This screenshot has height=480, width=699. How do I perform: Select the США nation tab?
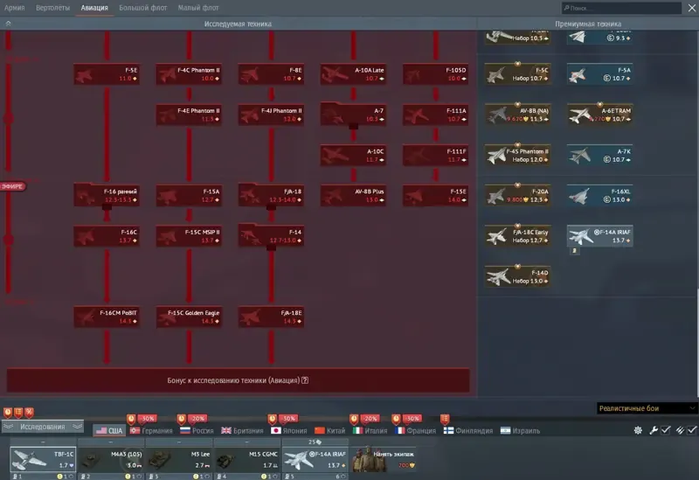click(x=110, y=430)
